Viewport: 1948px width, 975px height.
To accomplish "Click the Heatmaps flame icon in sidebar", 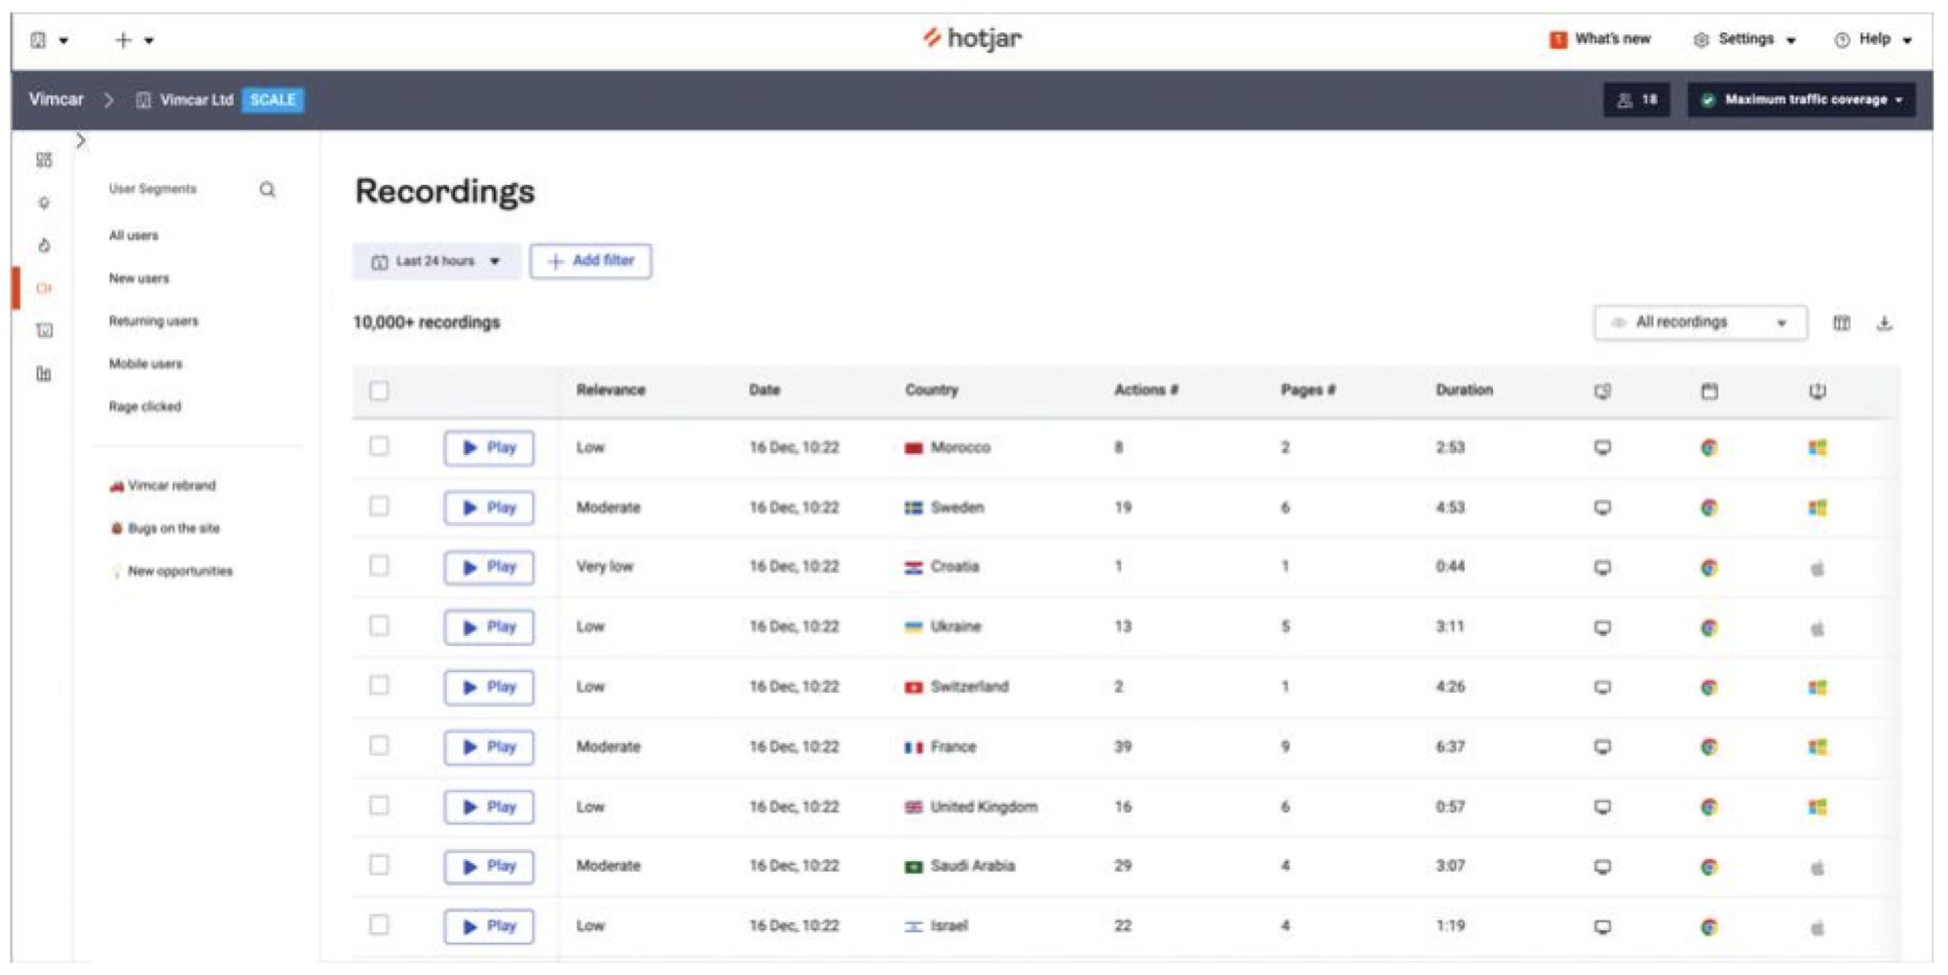I will 44,246.
